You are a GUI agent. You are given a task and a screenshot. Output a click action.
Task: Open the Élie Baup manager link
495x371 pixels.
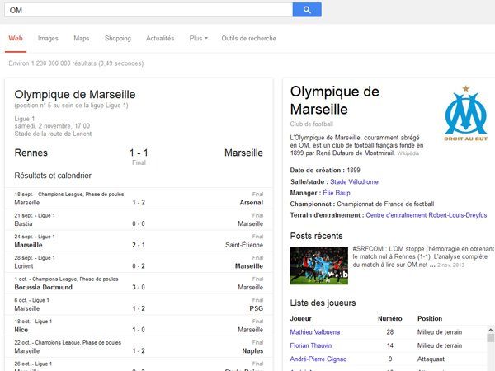click(337, 193)
